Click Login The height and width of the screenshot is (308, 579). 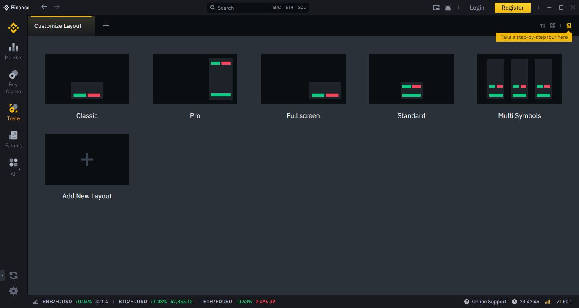[x=477, y=8]
